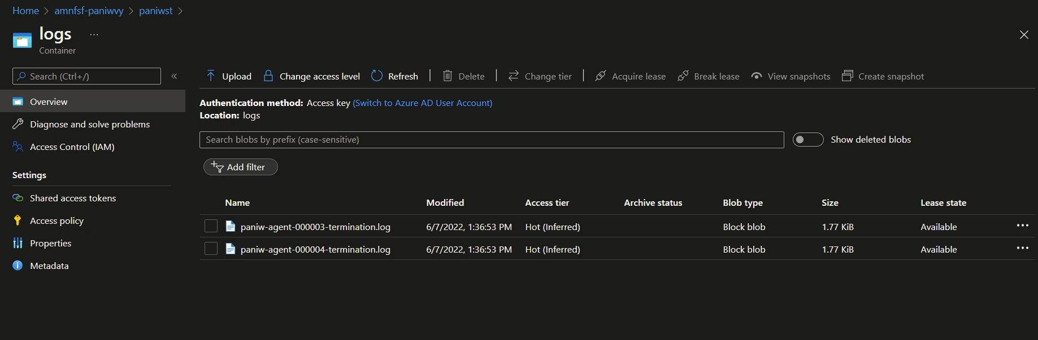Focus the Search blobs by prefix field
The width and height of the screenshot is (1038, 340).
click(492, 140)
